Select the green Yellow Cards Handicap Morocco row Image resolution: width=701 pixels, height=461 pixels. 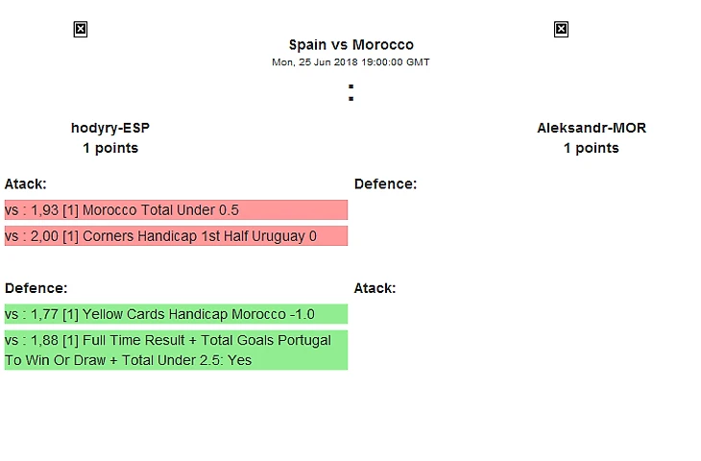coord(176,314)
